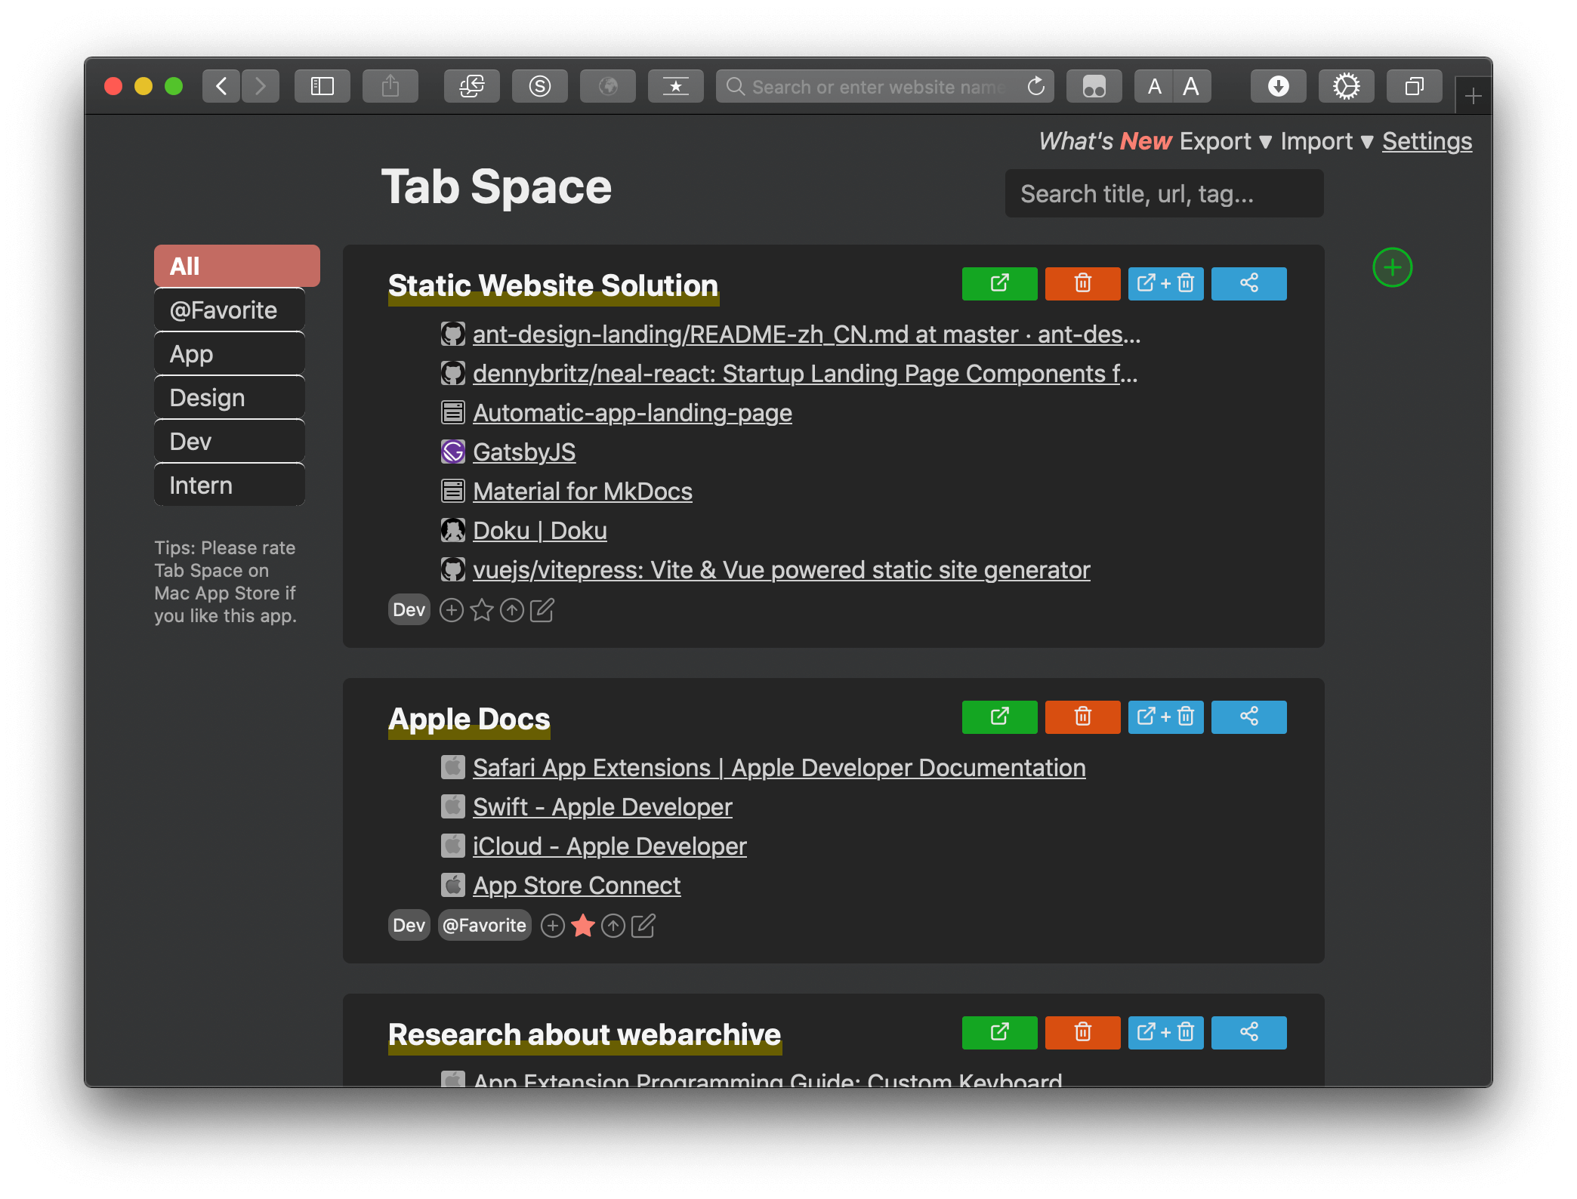Open and delete Apple Docs group
The image size is (1577, 1199).
[x=1165, y=717]
